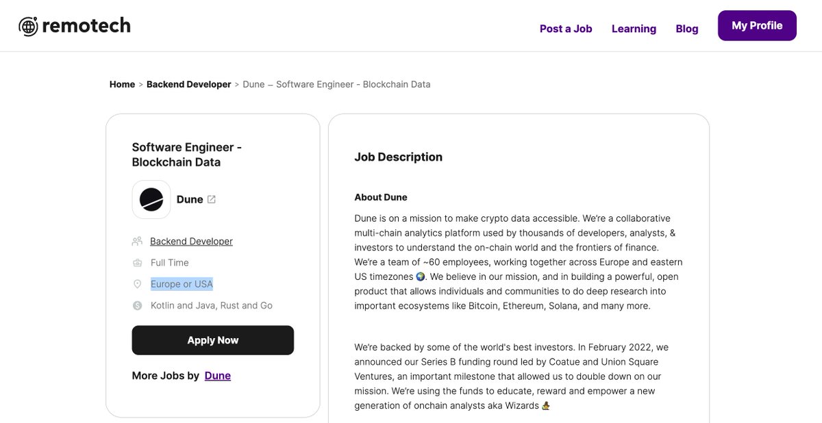Click the location pin icon beside Europe or USA

click(x=137, y=284)
